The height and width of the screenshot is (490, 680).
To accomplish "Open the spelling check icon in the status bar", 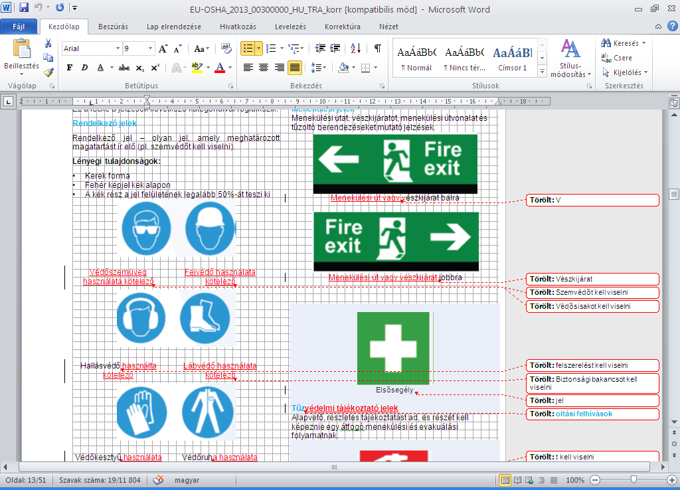I will (159, 480).
